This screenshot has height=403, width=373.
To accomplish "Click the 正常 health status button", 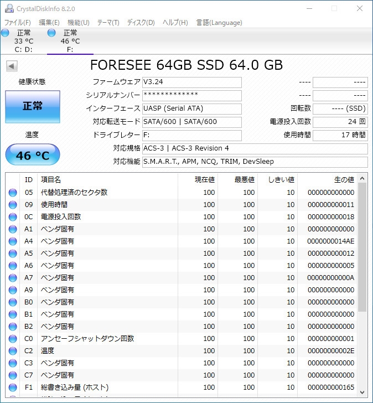I will click(33, 106).
